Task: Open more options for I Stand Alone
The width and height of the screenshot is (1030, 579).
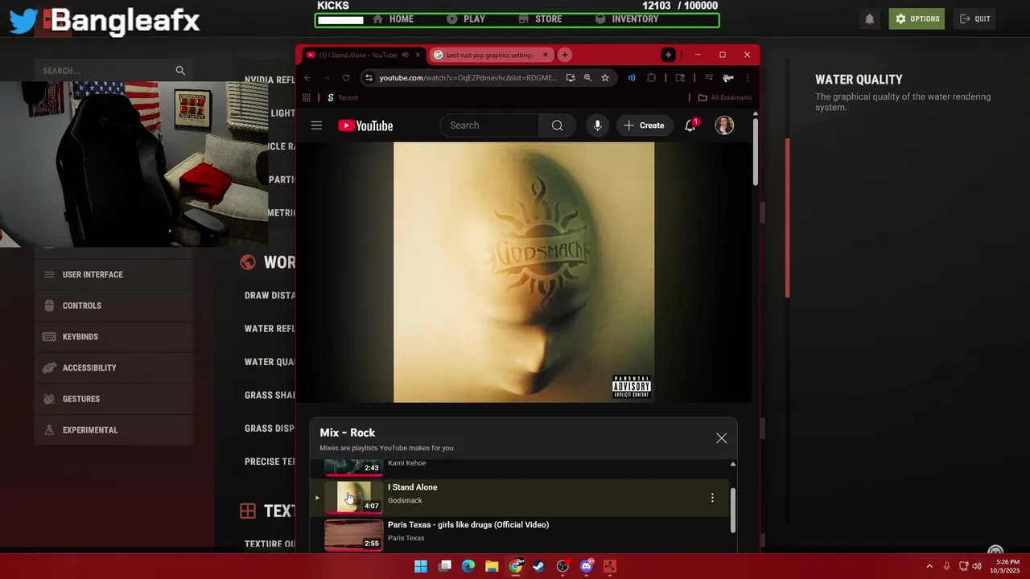Action: tap(712, 498)
